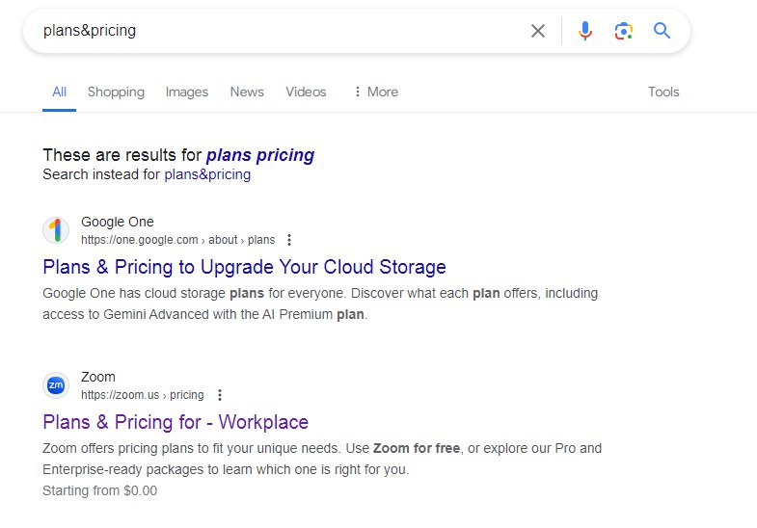Click the Zoom favicon
Viewport: 757px width, 528px height.
(x=56, y=385)
